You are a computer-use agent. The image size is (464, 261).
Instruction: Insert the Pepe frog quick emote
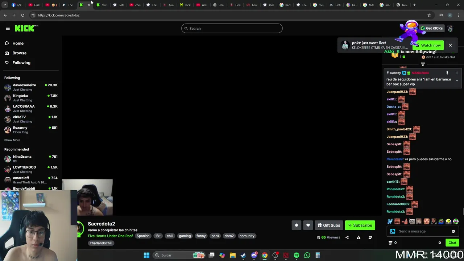441,221
